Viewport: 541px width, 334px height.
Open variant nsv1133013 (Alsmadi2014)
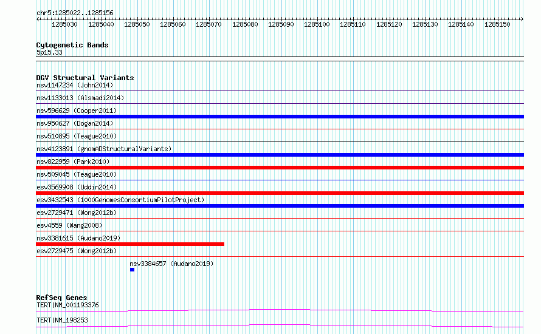[80, 98]
